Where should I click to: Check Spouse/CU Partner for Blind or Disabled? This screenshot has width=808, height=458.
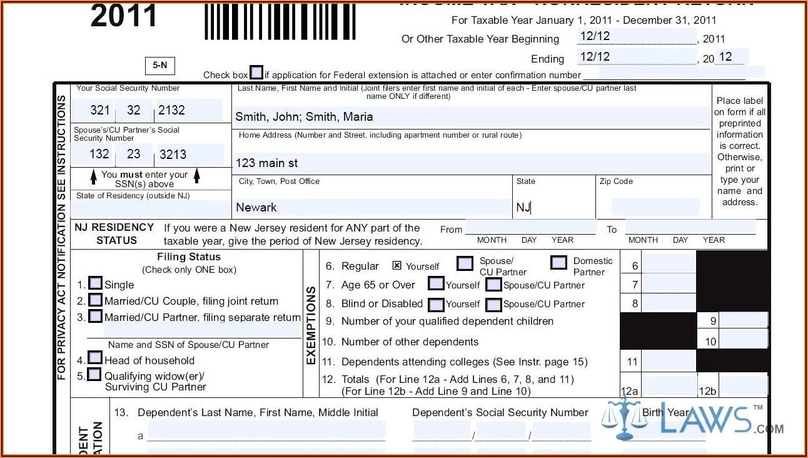click(493, 304)
